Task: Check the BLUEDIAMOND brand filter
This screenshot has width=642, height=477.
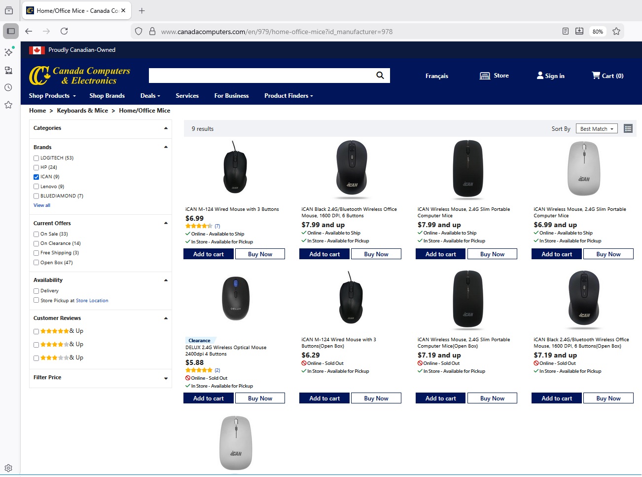Action: [36, 196]
